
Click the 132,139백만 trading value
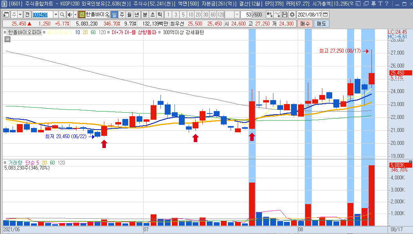pos(155,24)
